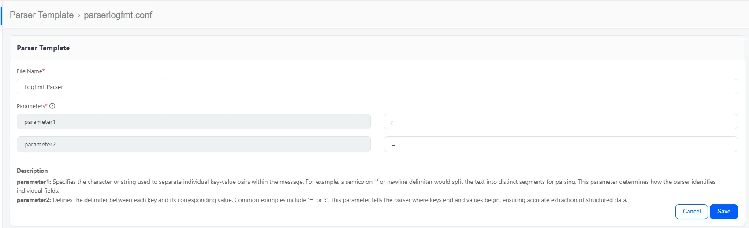749x228 pixels.
Task: Save the parser template
Action: 723,212
